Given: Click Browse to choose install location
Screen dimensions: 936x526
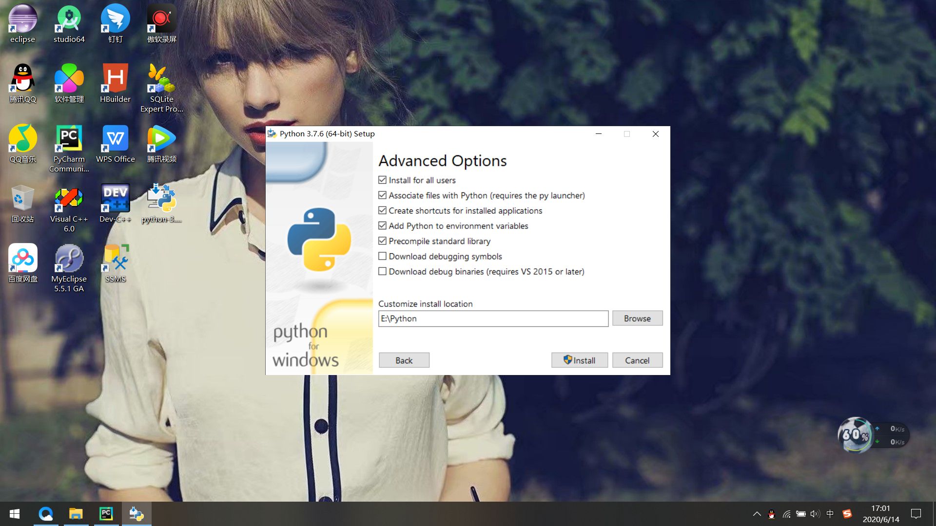Looking at the screenshot, I should (637, 319).
